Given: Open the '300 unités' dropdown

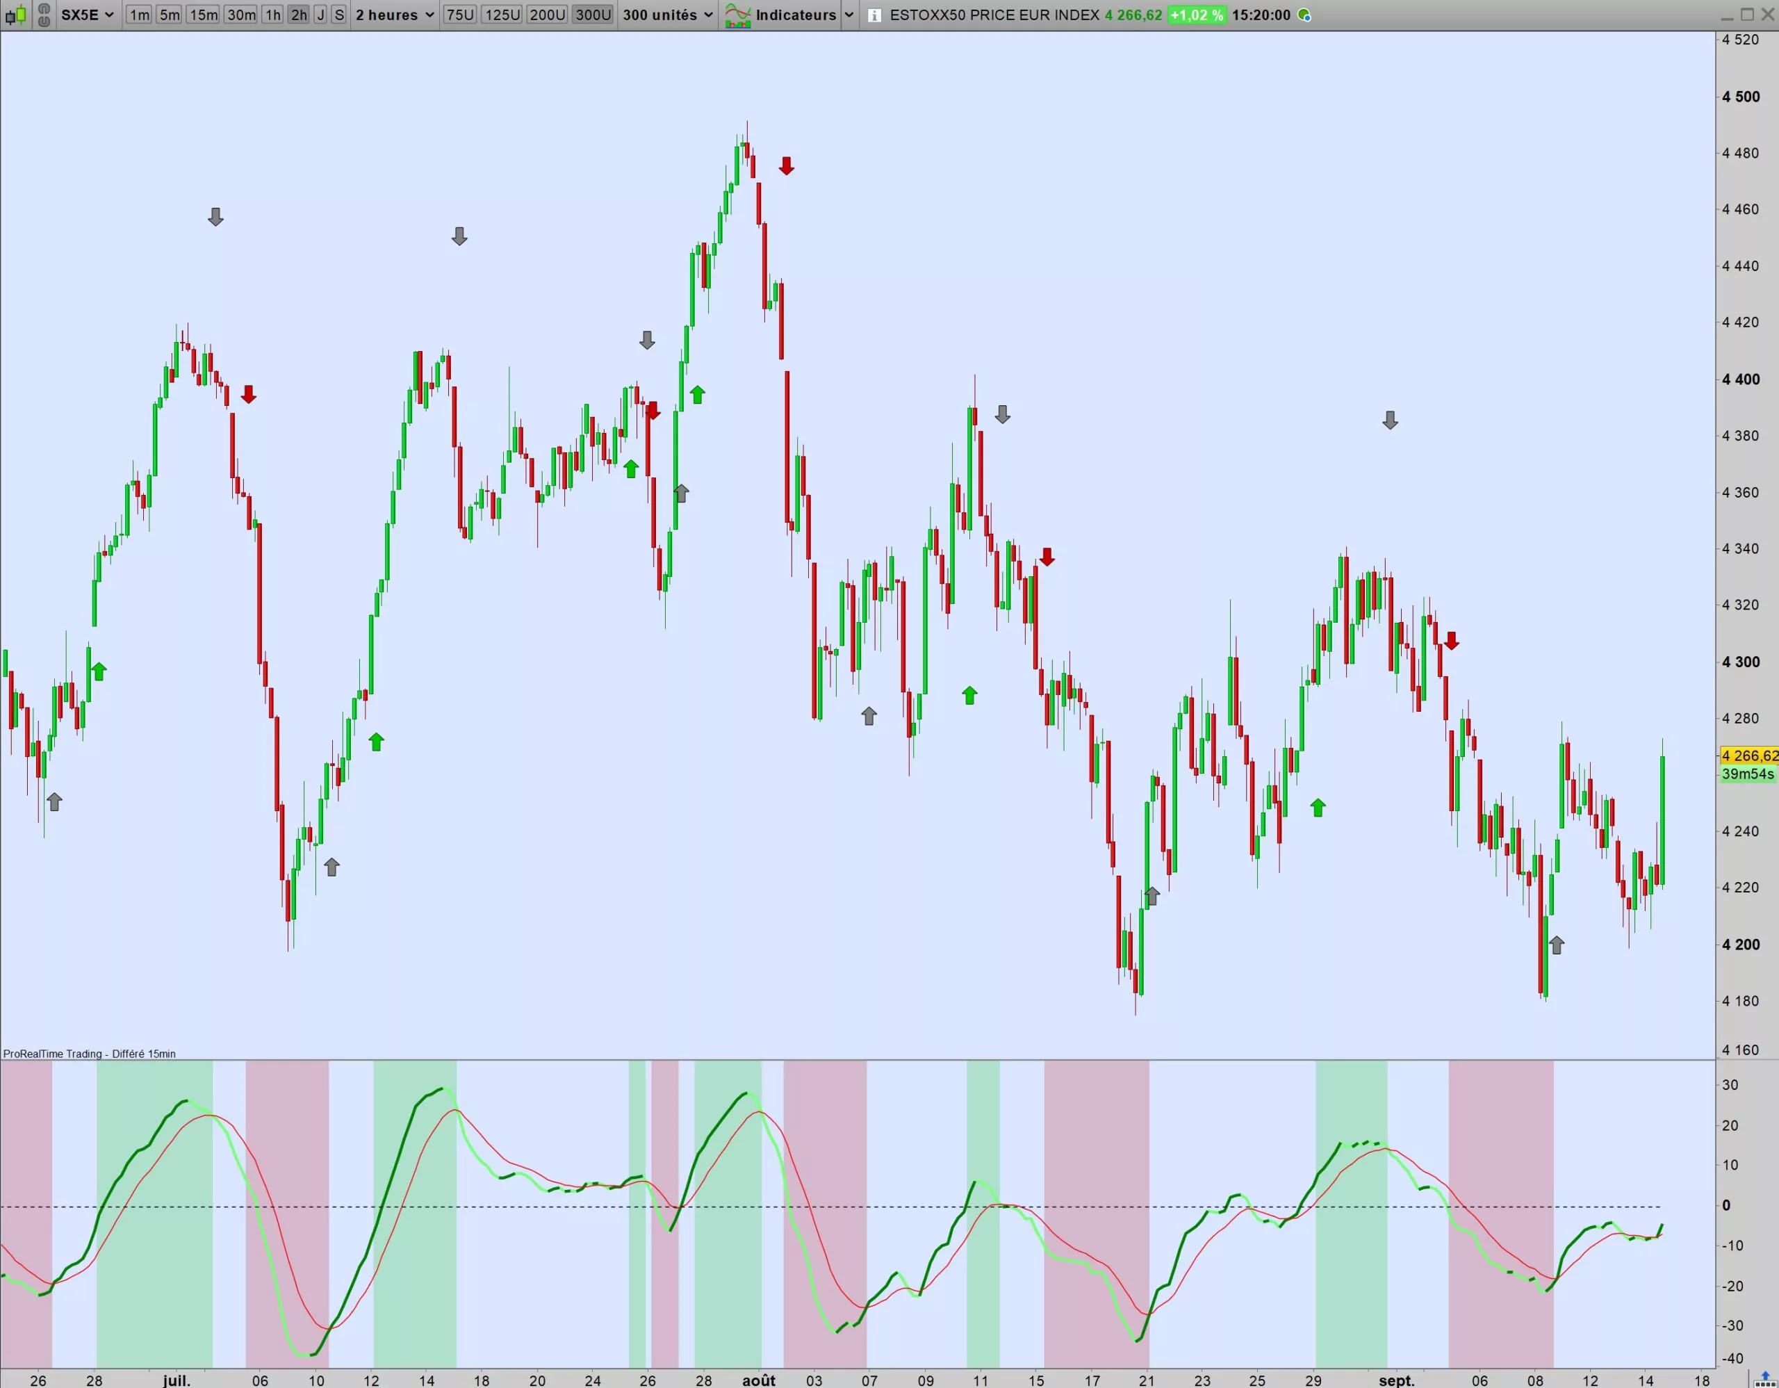Looking at the screenshot, I should click(x=668, y=15).
